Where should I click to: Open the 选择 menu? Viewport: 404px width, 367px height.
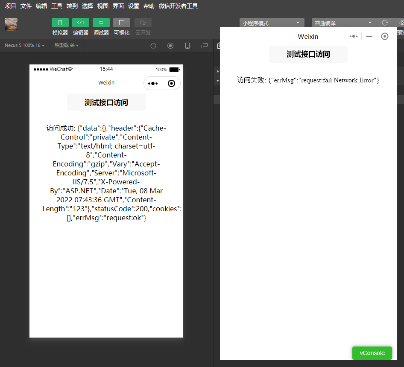88,6
